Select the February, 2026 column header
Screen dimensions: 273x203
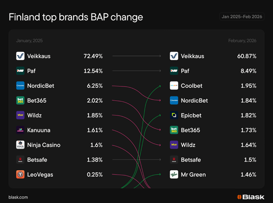click(242, 41)
